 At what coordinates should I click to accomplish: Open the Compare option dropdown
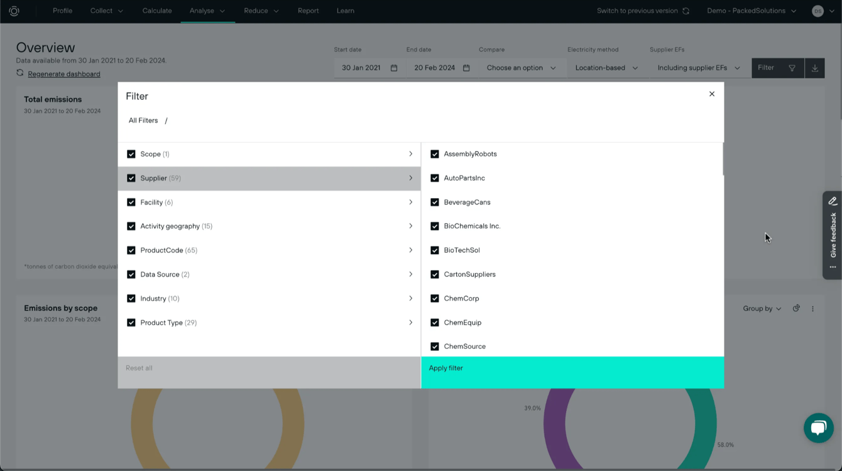(x=520, y=67)
